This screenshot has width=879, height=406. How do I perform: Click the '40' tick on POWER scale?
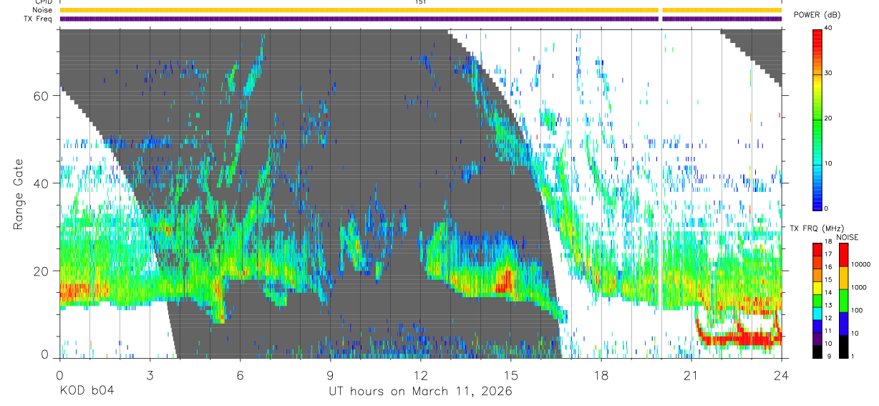[830, 29]
